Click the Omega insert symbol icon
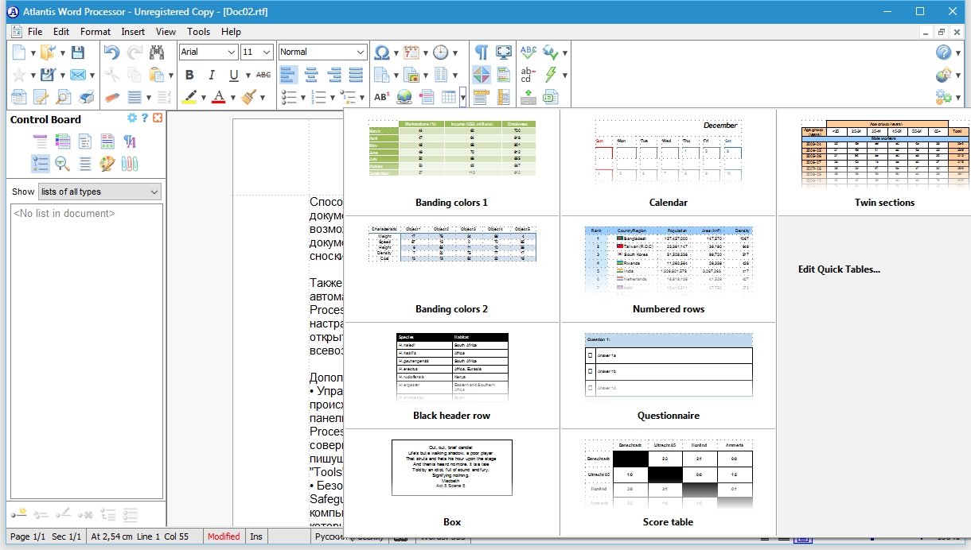Image resolution: width=971 pixels, height=550 pixels. point(382,52)
